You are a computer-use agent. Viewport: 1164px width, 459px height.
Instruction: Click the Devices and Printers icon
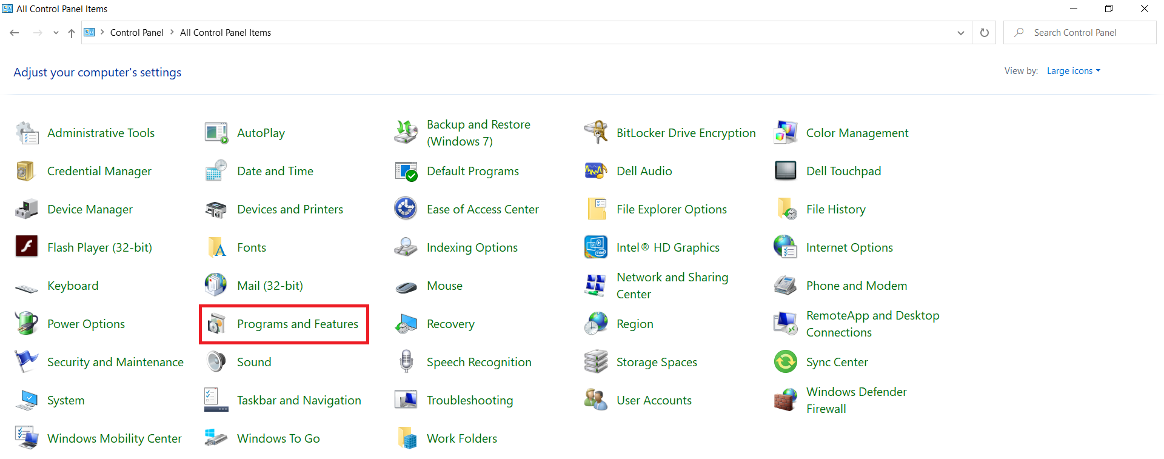(216, 209)
